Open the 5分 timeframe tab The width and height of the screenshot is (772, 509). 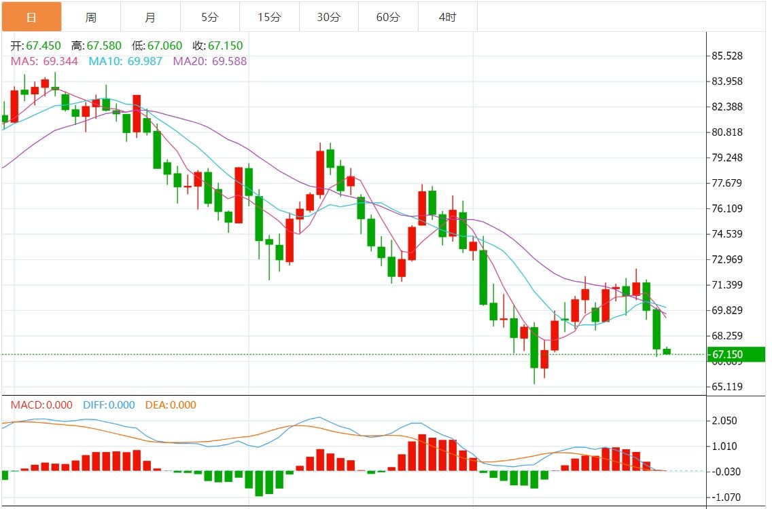click(210, 17)
